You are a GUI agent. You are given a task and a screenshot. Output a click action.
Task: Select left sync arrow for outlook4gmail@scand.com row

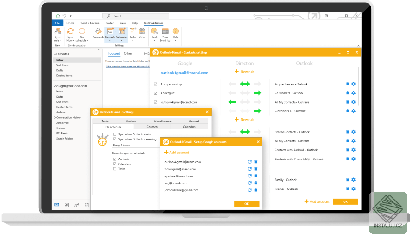coord(232,102)
